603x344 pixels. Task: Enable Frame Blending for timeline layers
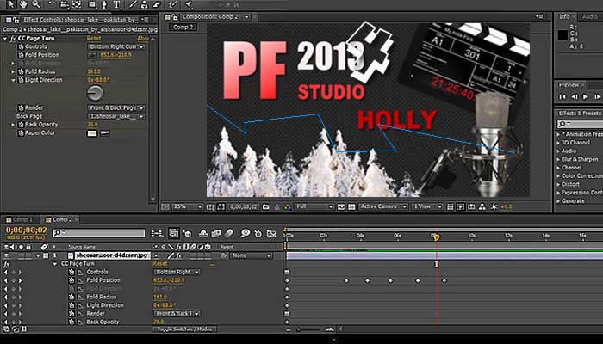216,233
